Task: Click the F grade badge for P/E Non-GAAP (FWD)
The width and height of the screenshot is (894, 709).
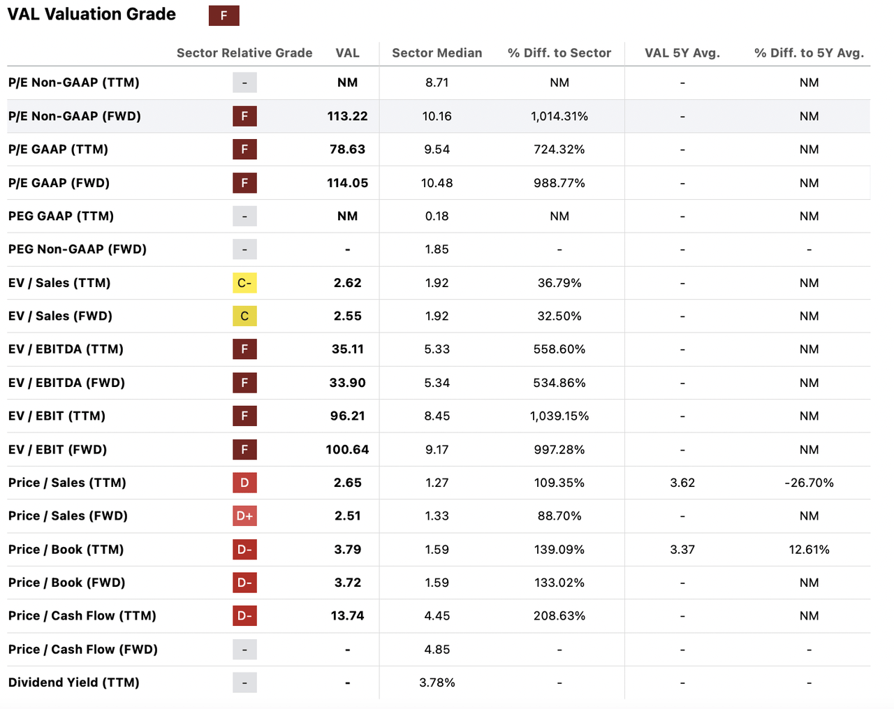Action: point(244,116)
